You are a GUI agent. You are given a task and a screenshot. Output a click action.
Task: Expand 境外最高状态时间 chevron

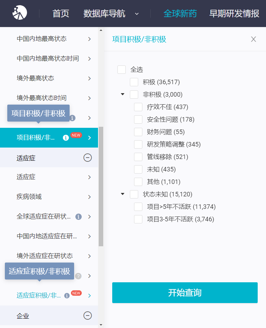point(89,98)
